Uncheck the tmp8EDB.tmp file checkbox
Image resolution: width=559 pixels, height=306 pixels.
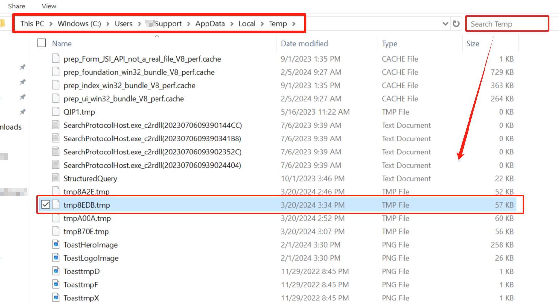(46, 205)
